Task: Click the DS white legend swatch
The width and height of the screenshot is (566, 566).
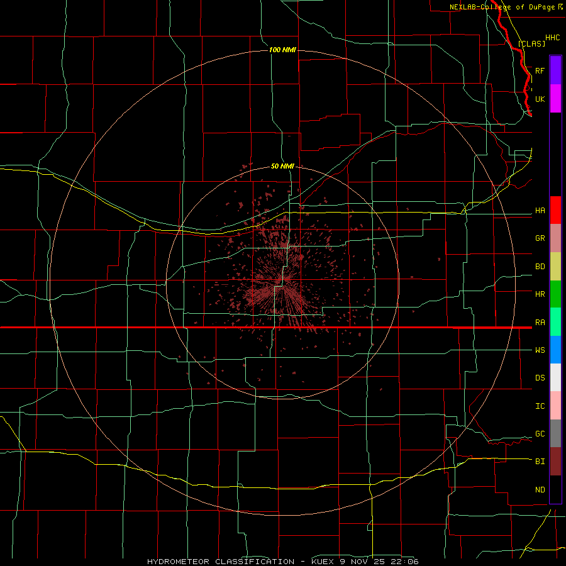Action: coord(555,377)
